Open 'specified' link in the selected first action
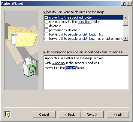 (x=76, y=17)
